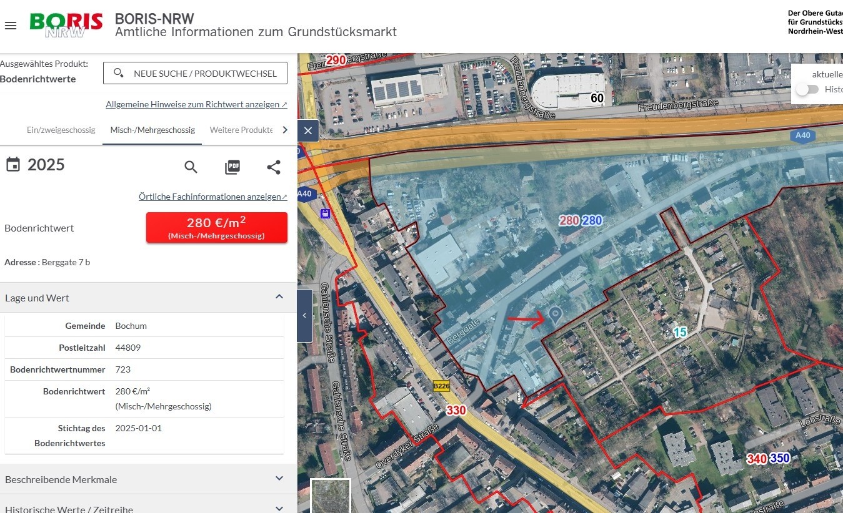The width and height of the screenshot is (843, 513).
Task: Click Neue Suche / Produktwechsel button
Action: pos(195,73)
